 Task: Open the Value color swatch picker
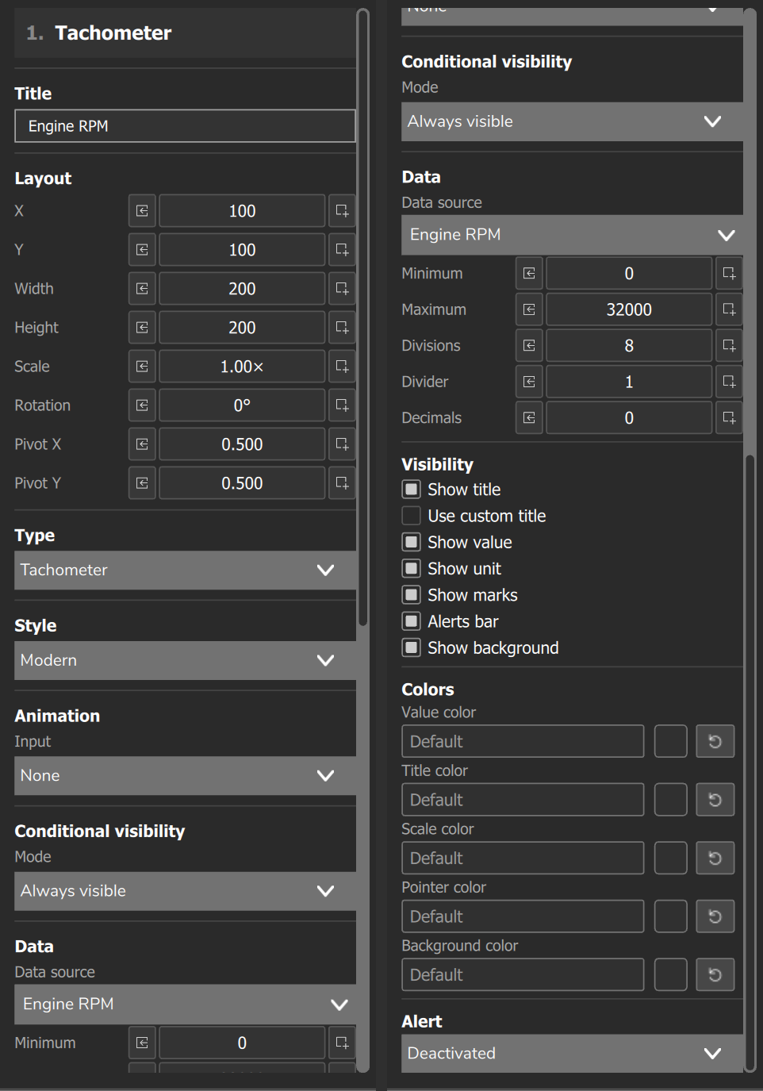click(670, 741)
